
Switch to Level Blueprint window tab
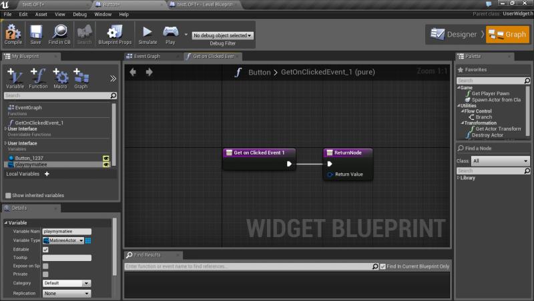[204, 5]
